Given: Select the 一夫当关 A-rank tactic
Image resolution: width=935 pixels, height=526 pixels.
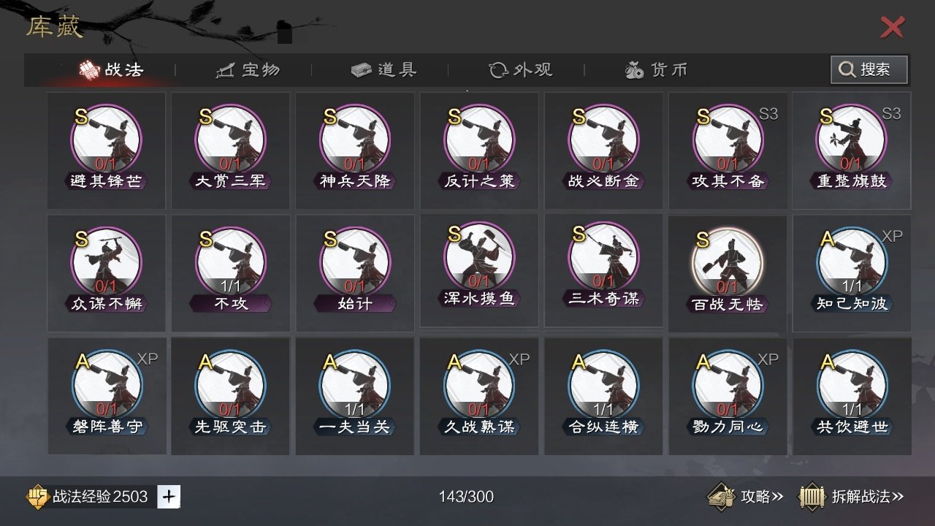Looking at the screenshot, I should click(x=354, y=396).
